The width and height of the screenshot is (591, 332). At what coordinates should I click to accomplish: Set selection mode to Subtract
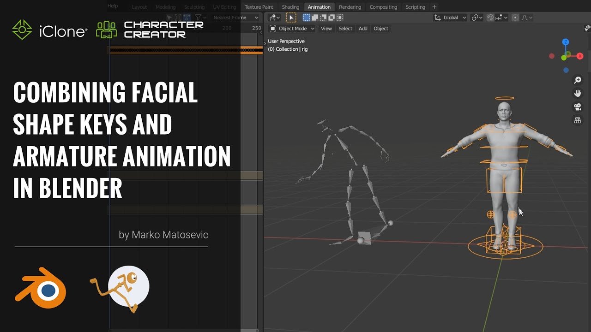(323, 18)
